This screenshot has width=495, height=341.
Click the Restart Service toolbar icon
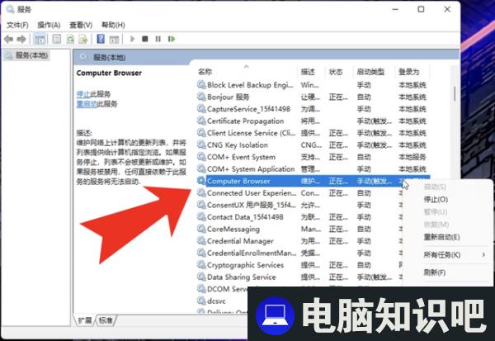172,39
